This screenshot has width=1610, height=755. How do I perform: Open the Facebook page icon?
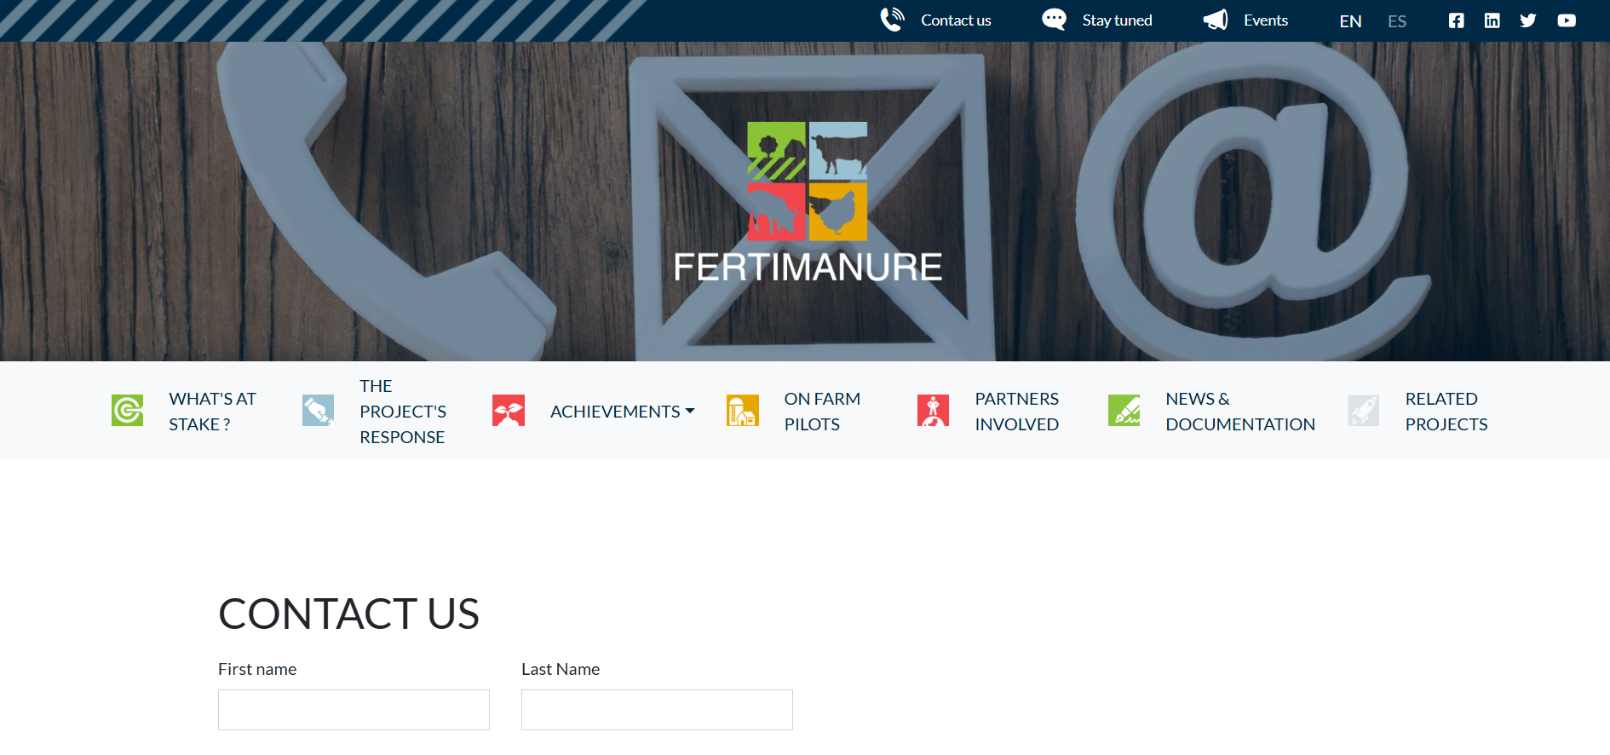click(1456, 20)
